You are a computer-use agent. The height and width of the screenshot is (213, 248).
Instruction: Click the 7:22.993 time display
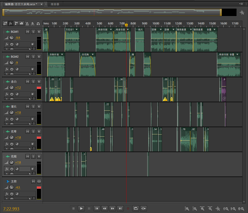click(11, 209)
